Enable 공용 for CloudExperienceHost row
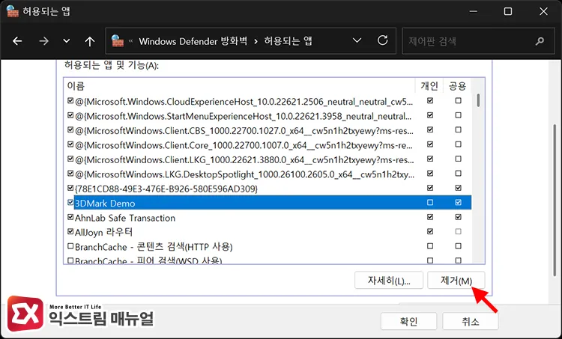This screenshot has height=339, width=562. point(458,101)
